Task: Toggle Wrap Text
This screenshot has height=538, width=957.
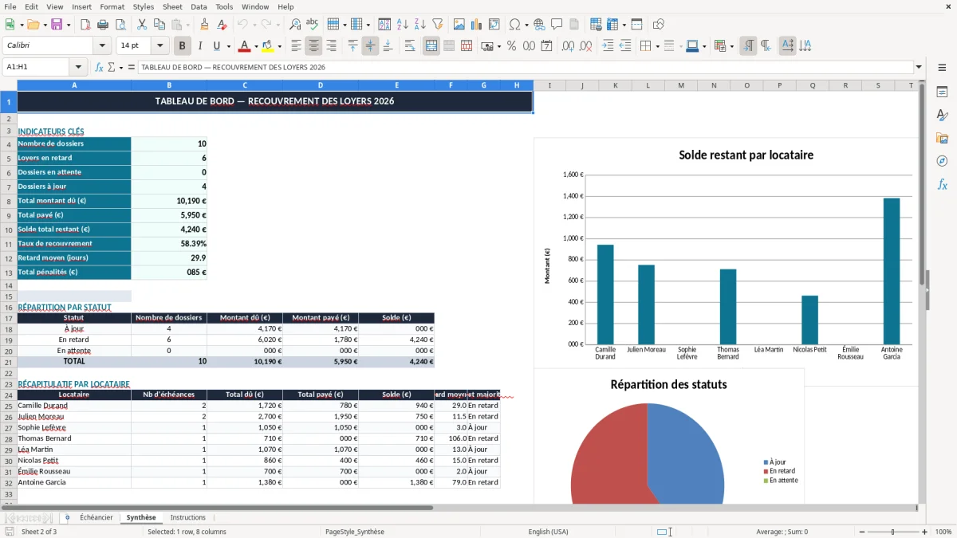Action: pos(410,46)
